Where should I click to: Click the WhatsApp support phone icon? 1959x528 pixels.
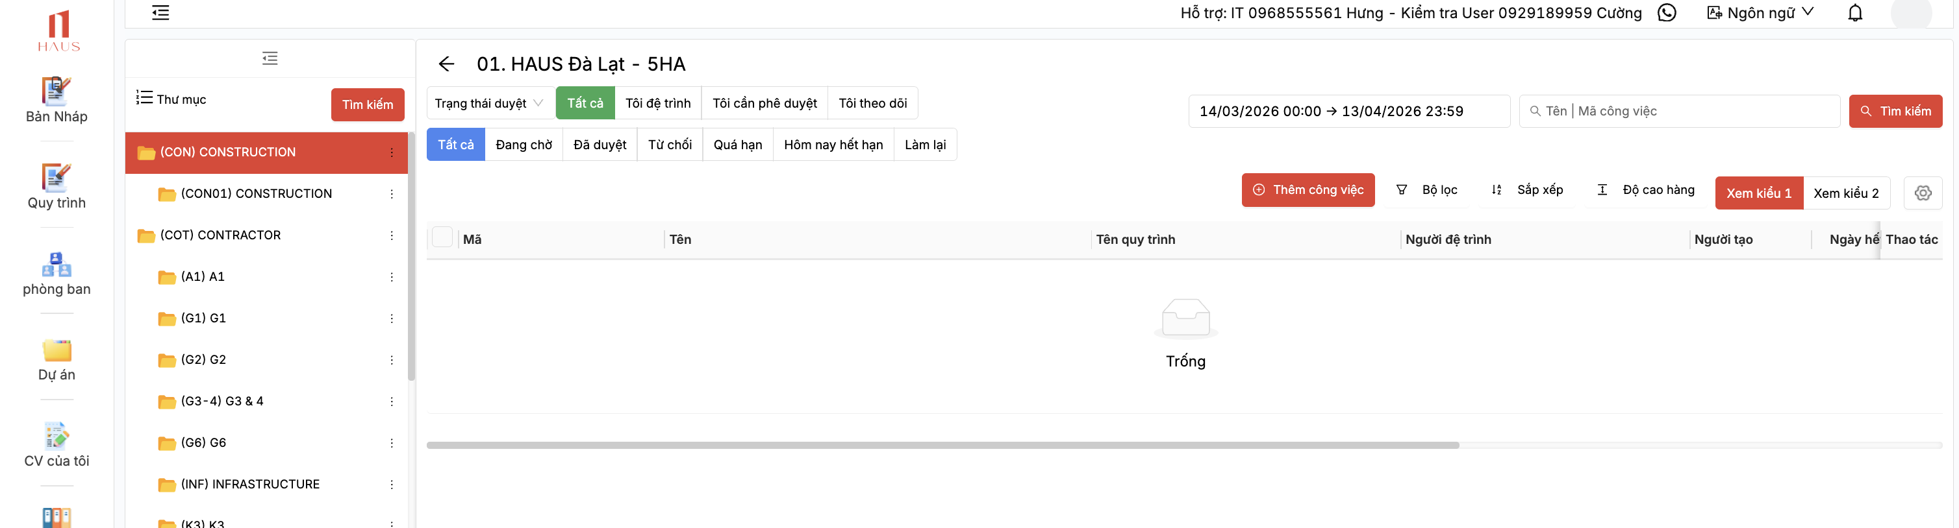[1666, 13]
